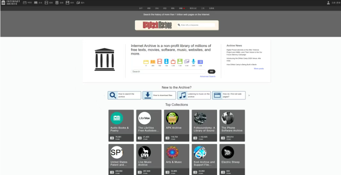Screen dimensions: 341x175
Task: Open the video film-strip icon in top navigation
Action: (46, 3)
